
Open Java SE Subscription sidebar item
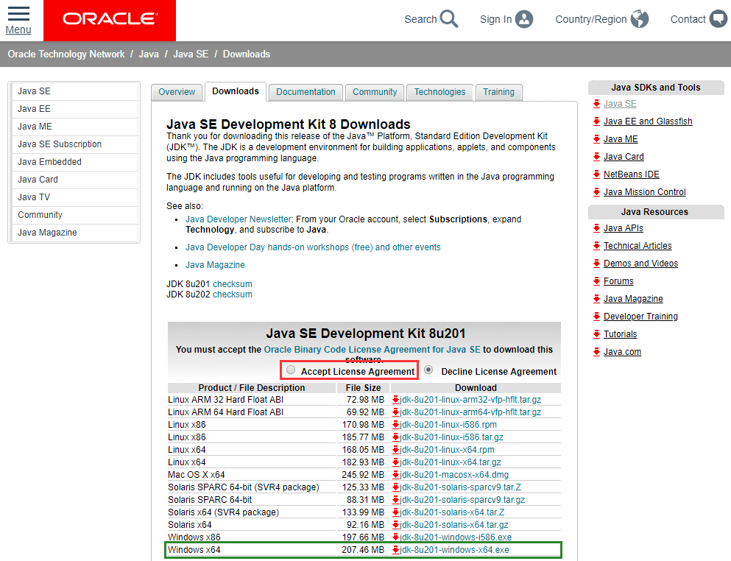tap(74, 144)
